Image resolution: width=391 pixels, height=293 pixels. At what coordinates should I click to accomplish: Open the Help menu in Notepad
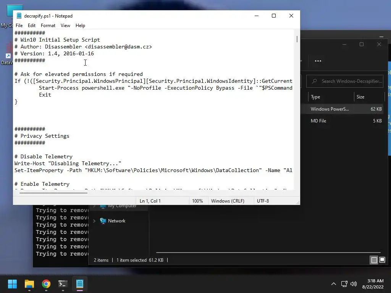tap(80, 26)
